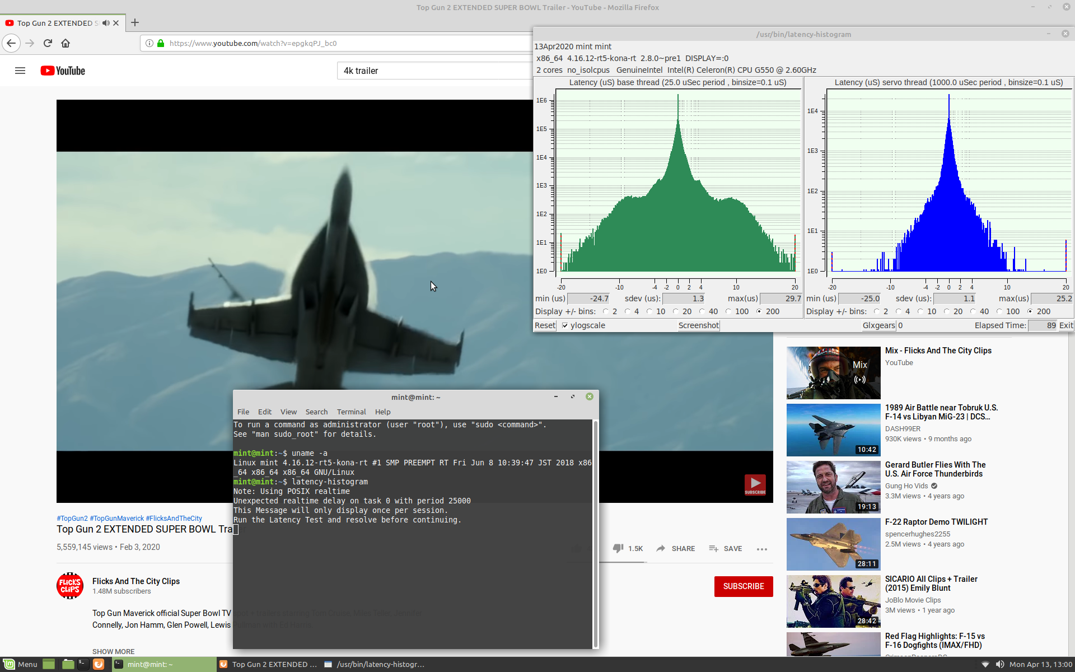
Task: Open SICARIO All Clips + Trailer thumbnail
Action: [833, 601]
